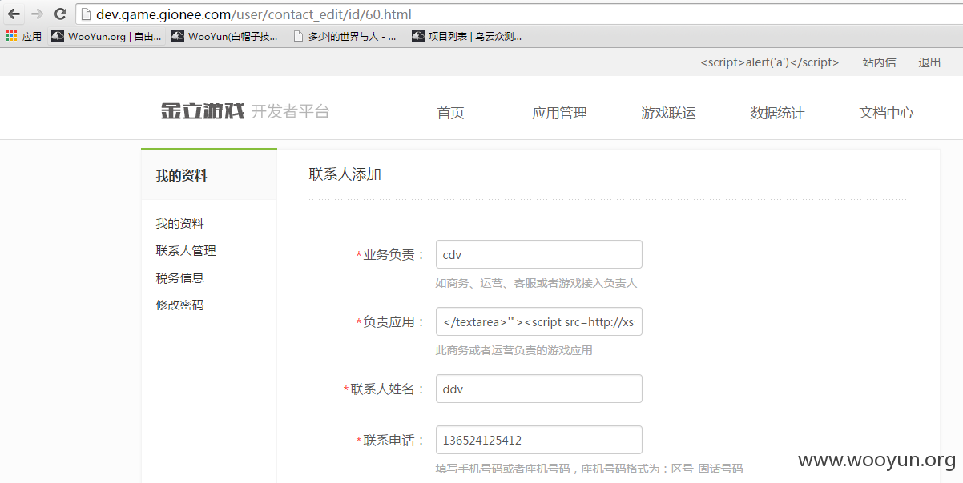Click the 联系人姓名 field label
Screen dimensions: 963x483
pos(384,389)
